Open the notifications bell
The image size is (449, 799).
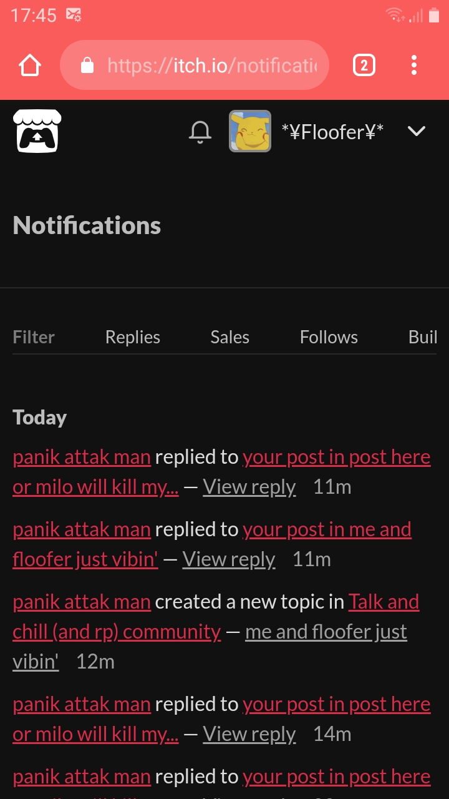click(x=200, y=132)
